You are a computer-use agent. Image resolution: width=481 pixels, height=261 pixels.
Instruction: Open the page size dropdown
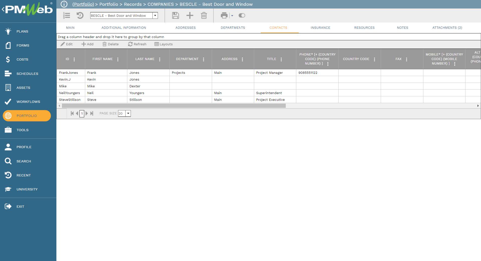tap(128, 113)
